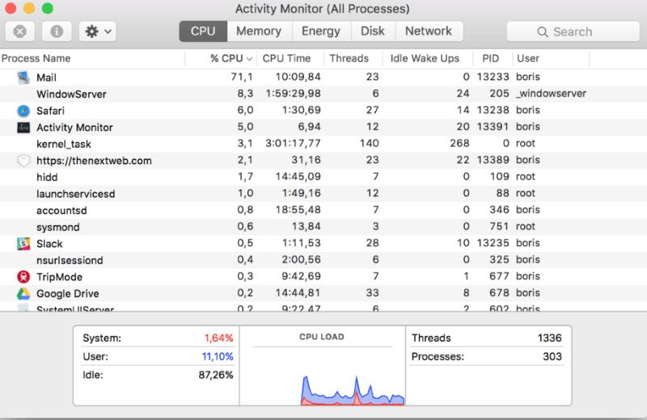The width and height of the screenshot is (647, 420).
Task: Select the launchservicesd process row
Action: pos(323,194)
